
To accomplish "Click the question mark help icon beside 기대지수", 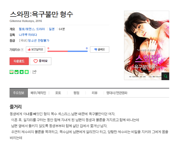I will click(22, 50).
